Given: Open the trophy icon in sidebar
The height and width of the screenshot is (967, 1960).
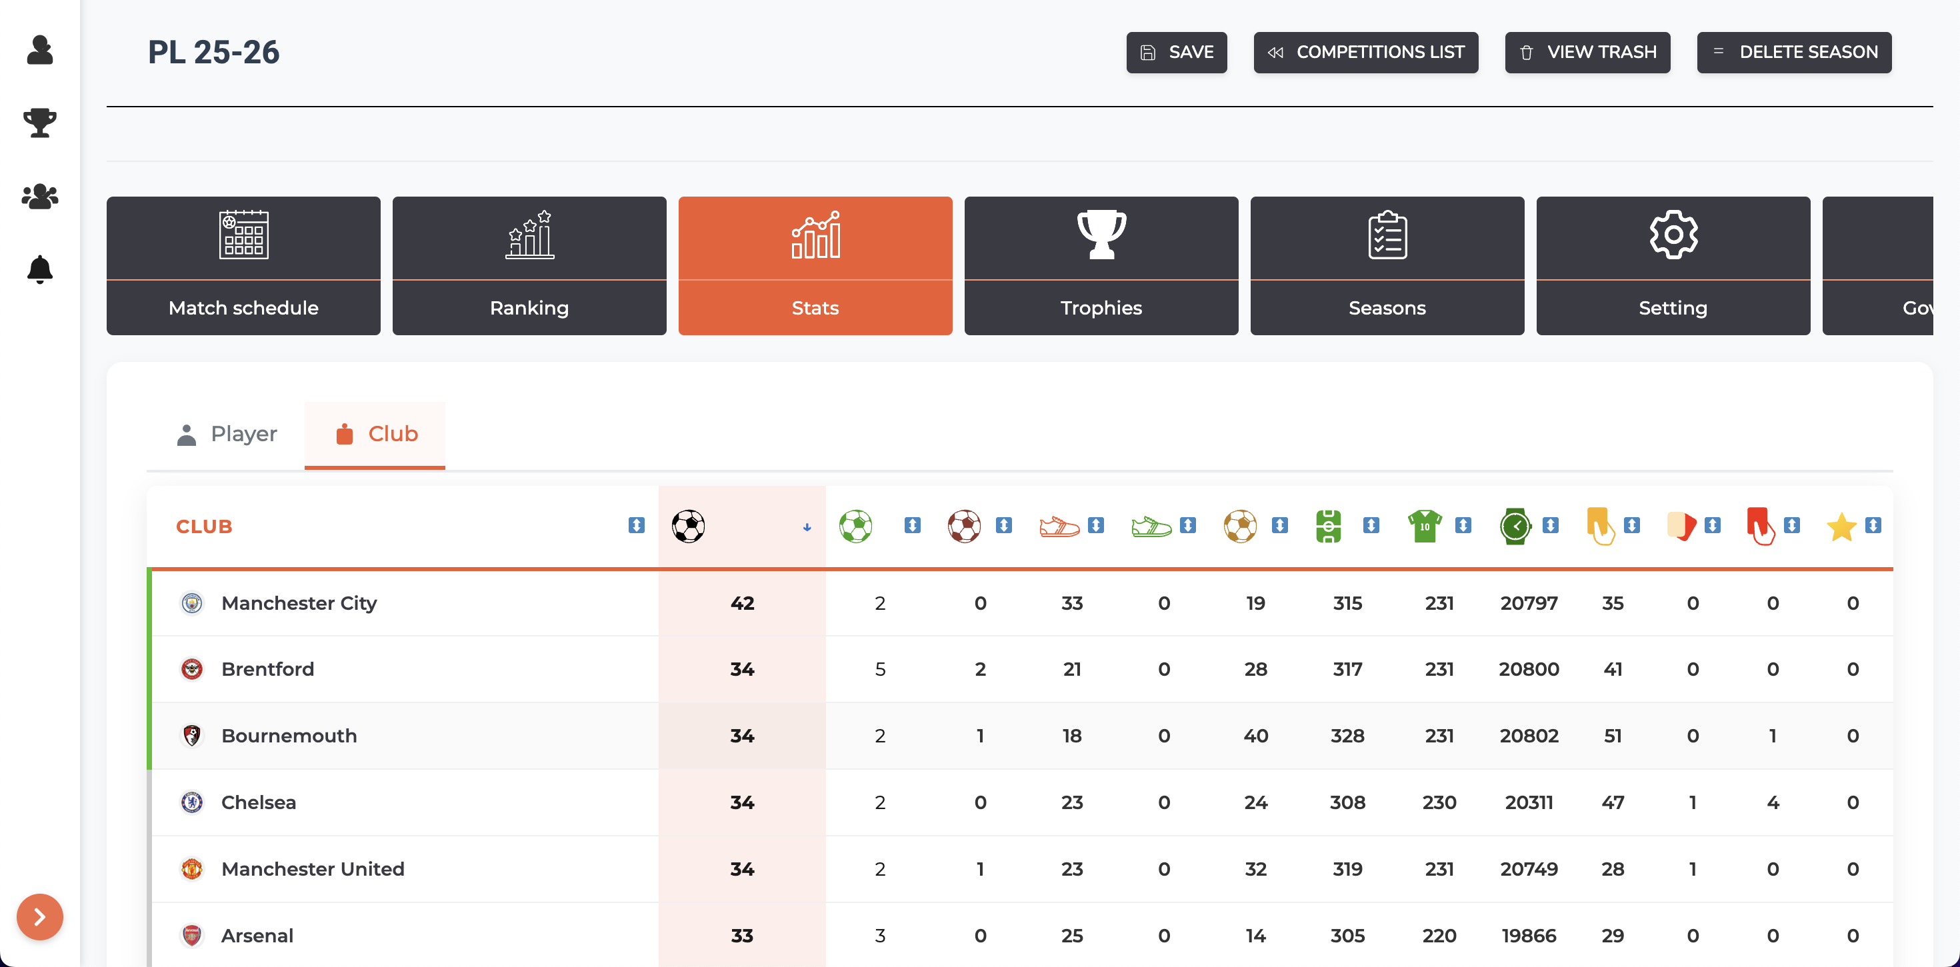Looking at the screenshot, I should (x=39, y=123).
